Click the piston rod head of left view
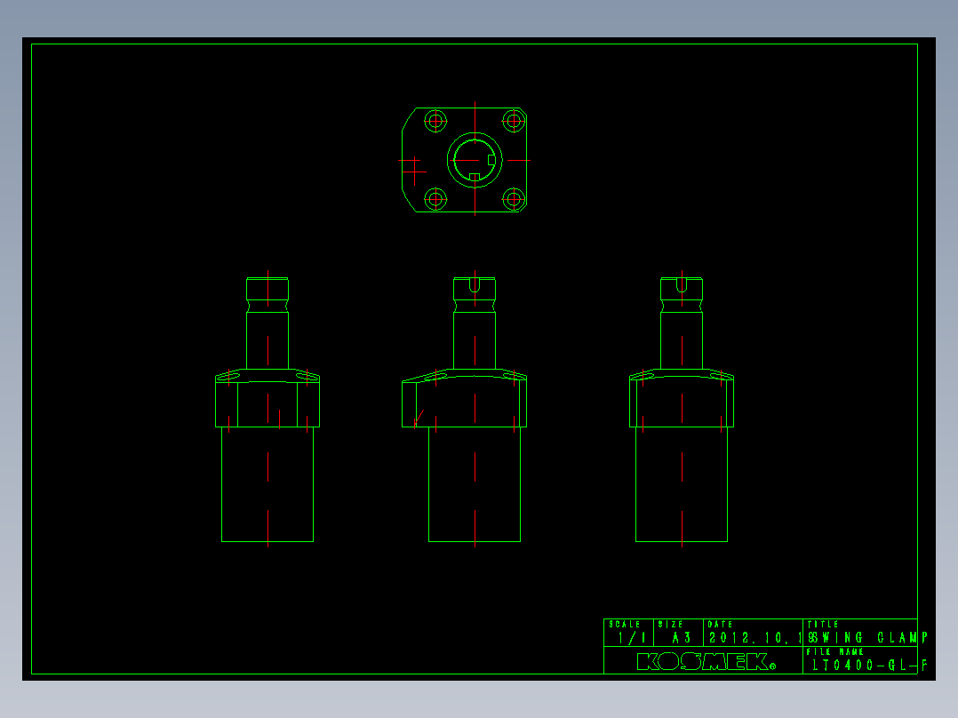The width and height of the screenshot is (958, 718). (x=267, y=289)
